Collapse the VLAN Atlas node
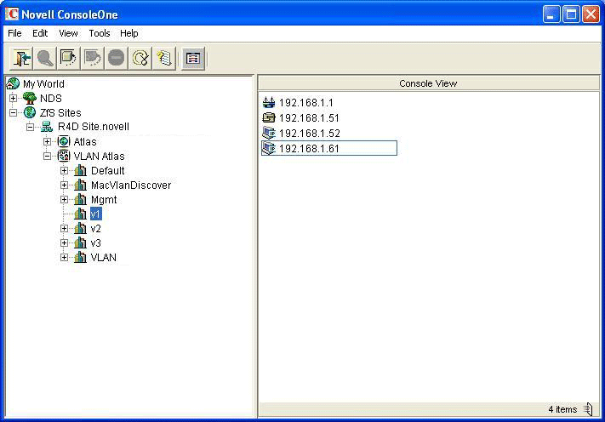This screenshot has width=605, height=422. (47, 157)
